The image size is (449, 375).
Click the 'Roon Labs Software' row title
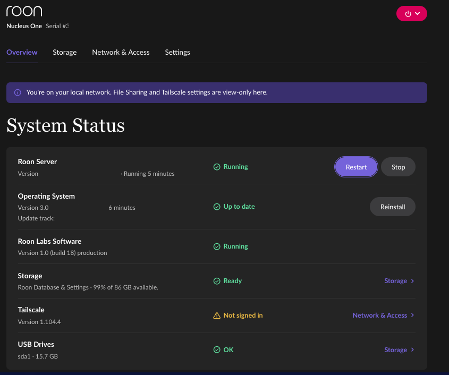pos(49,241)
